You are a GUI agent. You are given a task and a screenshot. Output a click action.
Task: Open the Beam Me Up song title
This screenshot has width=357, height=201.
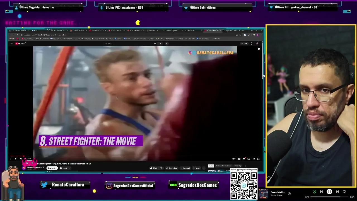pyautogui.click(x=278, y=192)
